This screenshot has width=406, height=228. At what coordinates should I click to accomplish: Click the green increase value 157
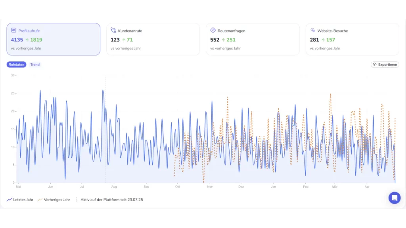(331, 40)
